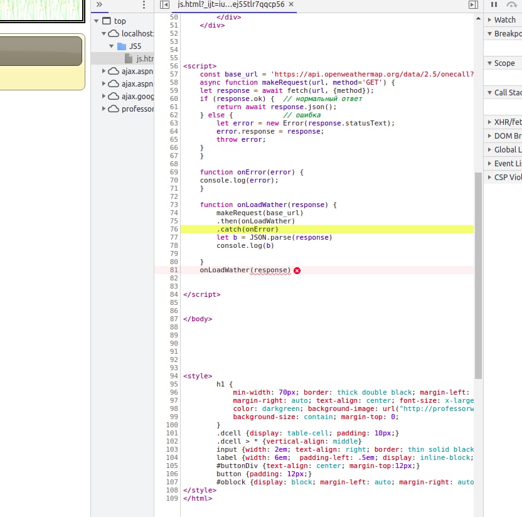The width and height of the screenshot is (522, 517).
Task: Click the top frame icon
Action: (106, 21)
